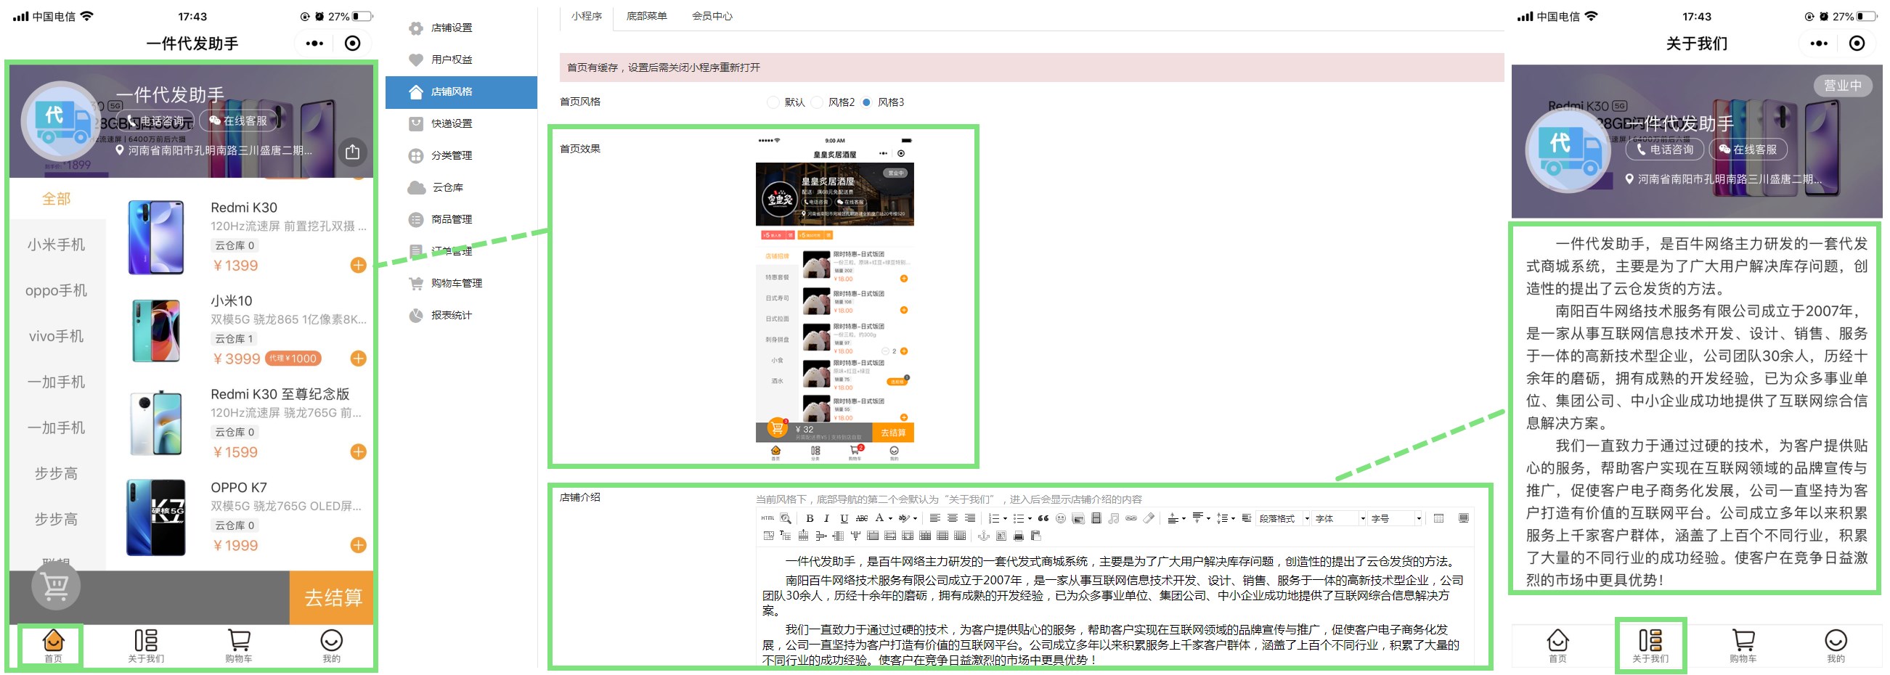Apply strikethrough in editor toolbar

(862, 518)
